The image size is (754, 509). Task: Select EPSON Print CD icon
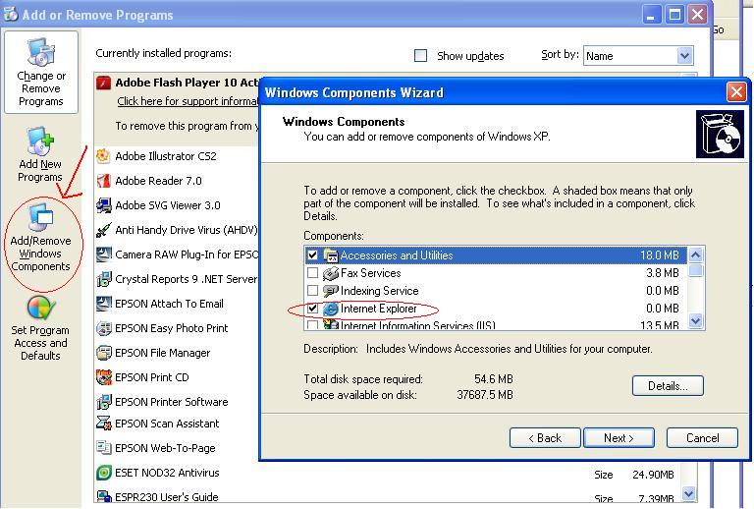coord(103,377)
